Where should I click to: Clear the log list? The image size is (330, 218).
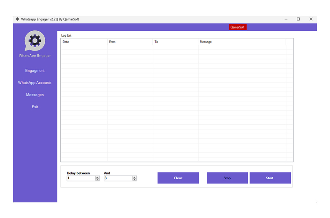178,178
